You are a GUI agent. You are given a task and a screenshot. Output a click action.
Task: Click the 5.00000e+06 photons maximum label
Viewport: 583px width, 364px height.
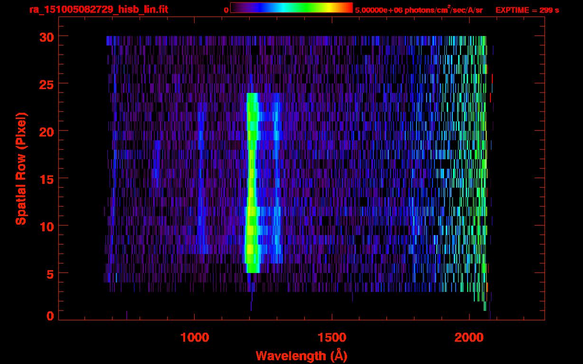click(x=419, y=10)
